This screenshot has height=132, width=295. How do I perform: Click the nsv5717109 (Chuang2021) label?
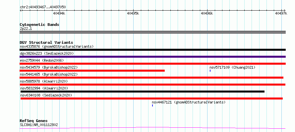(232, 67)
